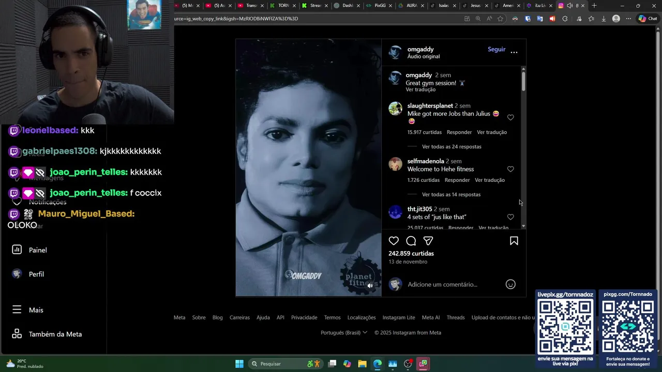View 15.917 likes on slaughtersplanet's comment
The height and width of the screenshot is (372, 662).
point(425,132)
